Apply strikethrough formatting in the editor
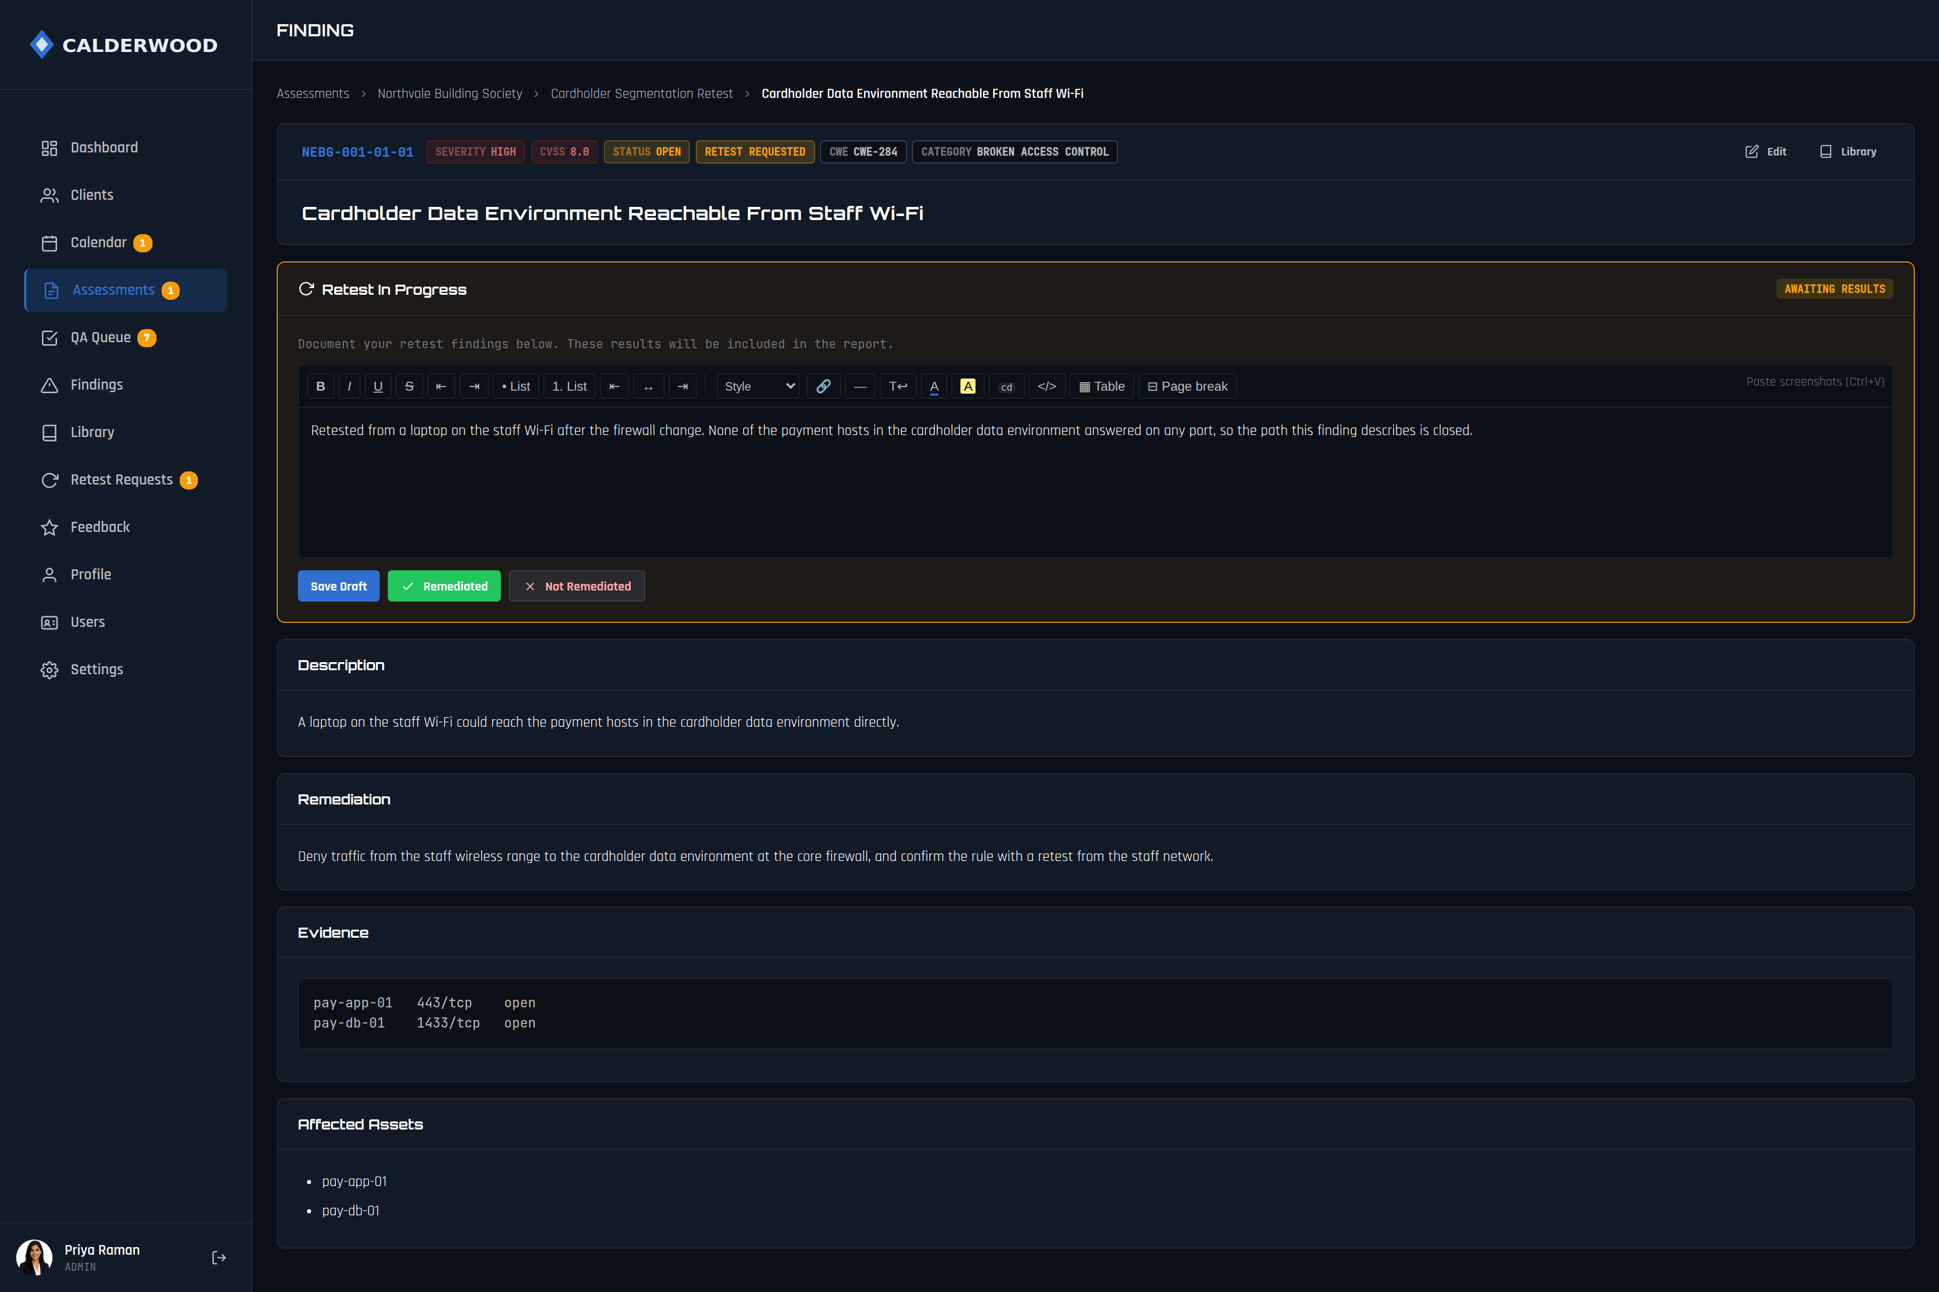Image resolution: width=1939 pixels, height=1292 pixels. coord(409,387)
